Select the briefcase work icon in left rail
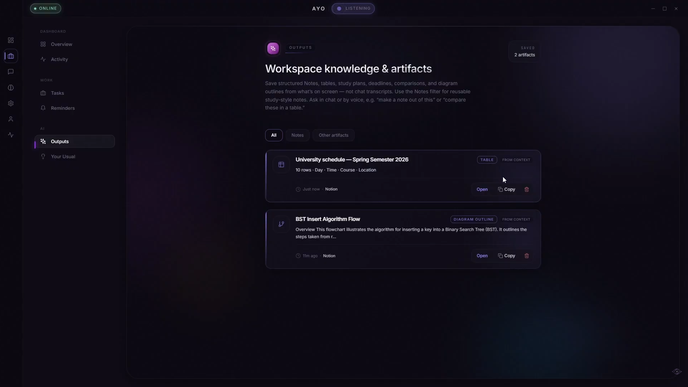The image size is (688, 387). [x=11, y=56]
